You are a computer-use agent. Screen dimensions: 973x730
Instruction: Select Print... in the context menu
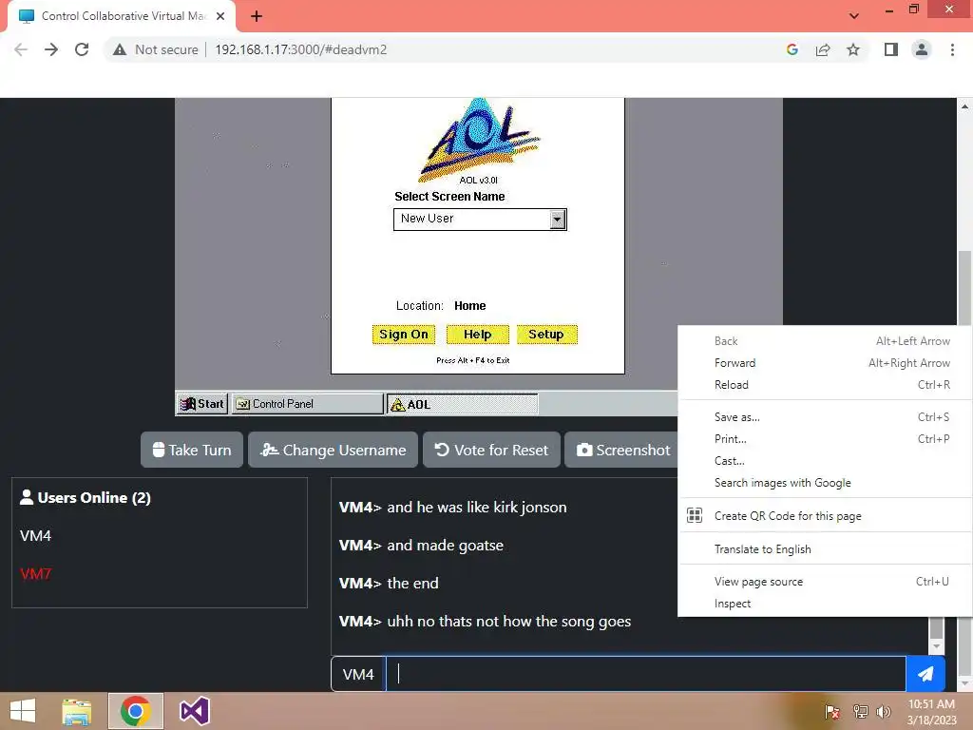(x=826, y=439)
